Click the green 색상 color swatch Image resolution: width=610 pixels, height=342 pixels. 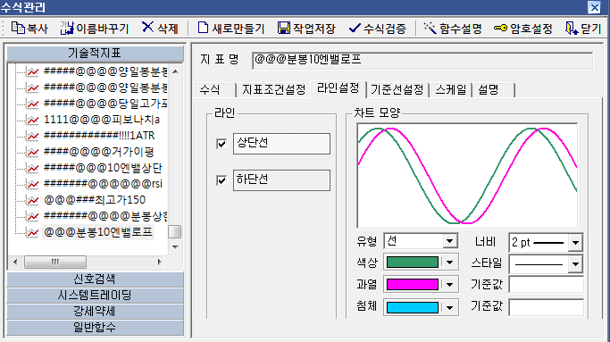point(413,263)
